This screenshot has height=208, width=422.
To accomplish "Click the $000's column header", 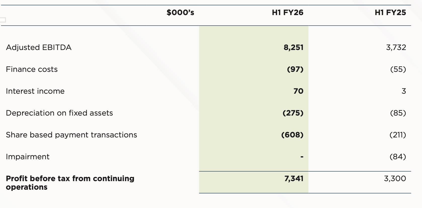I will pos(180,13).
